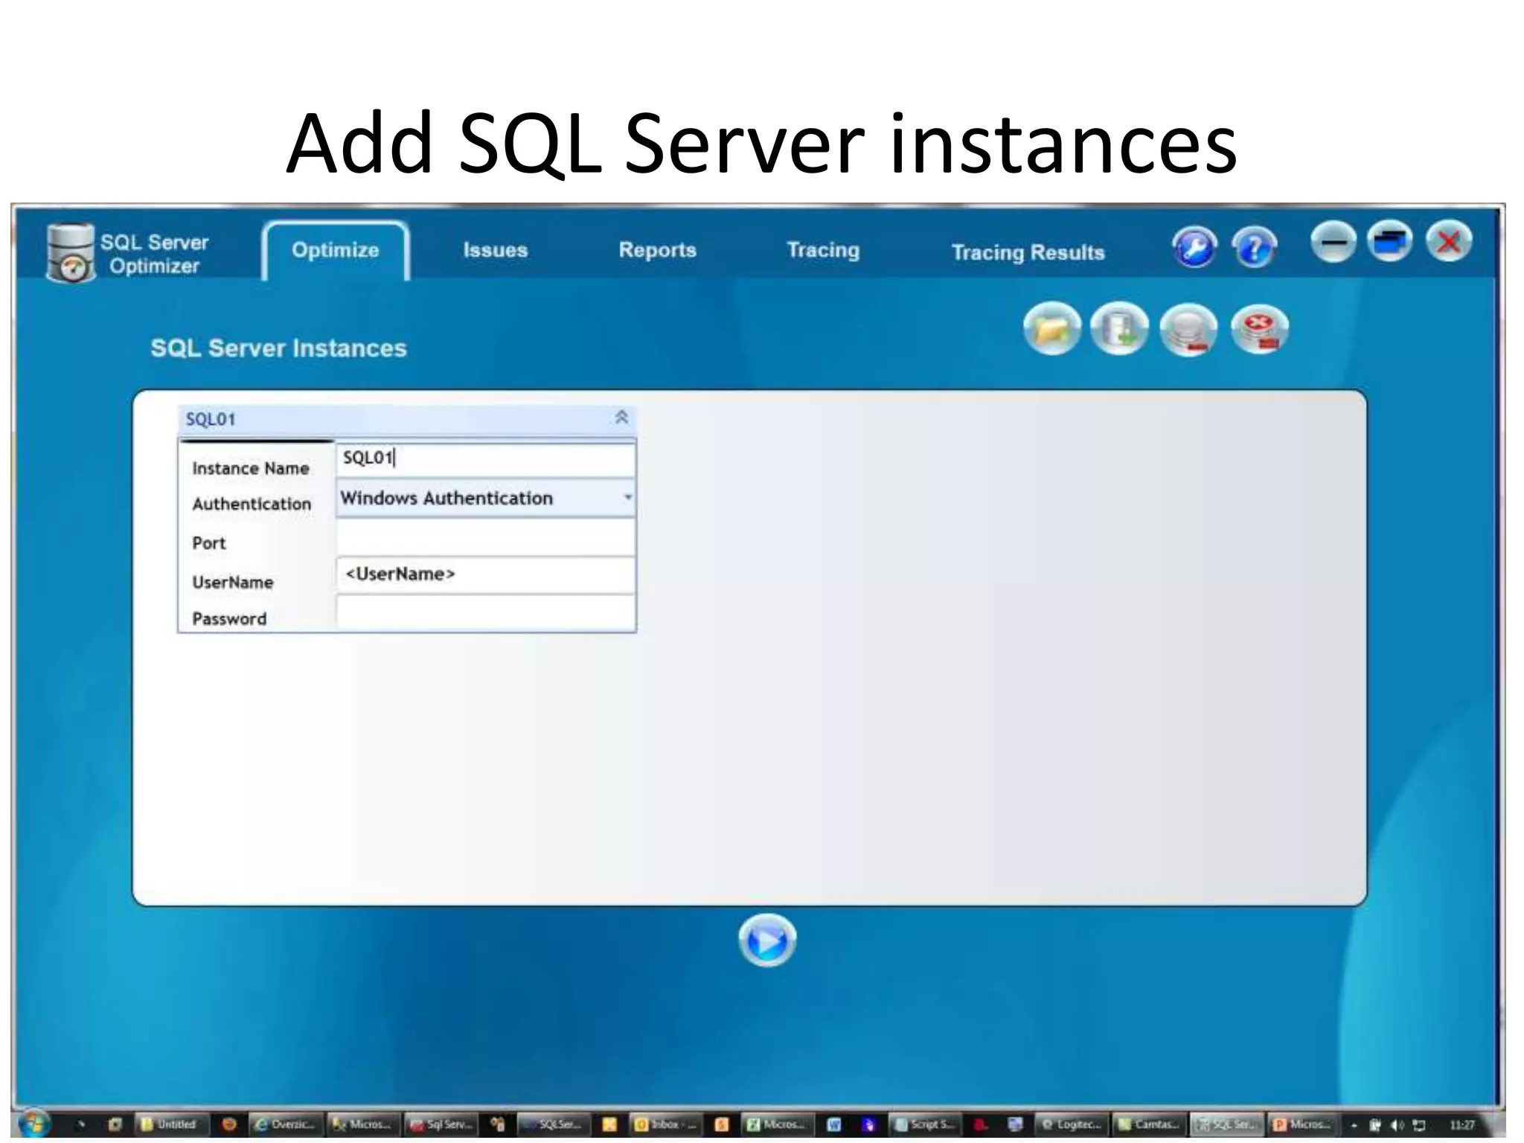Open the Tracing Results tab
Image resolution: width=1524 pixels, height=1143 pixels.
pyautogui.click(x=1028, y=253)
